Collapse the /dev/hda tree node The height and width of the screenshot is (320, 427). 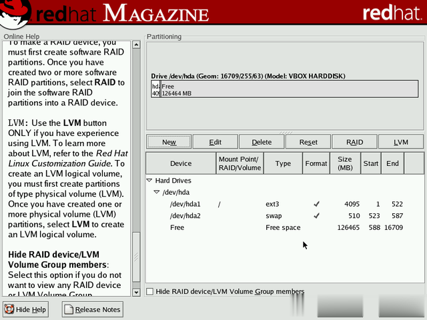157,192
